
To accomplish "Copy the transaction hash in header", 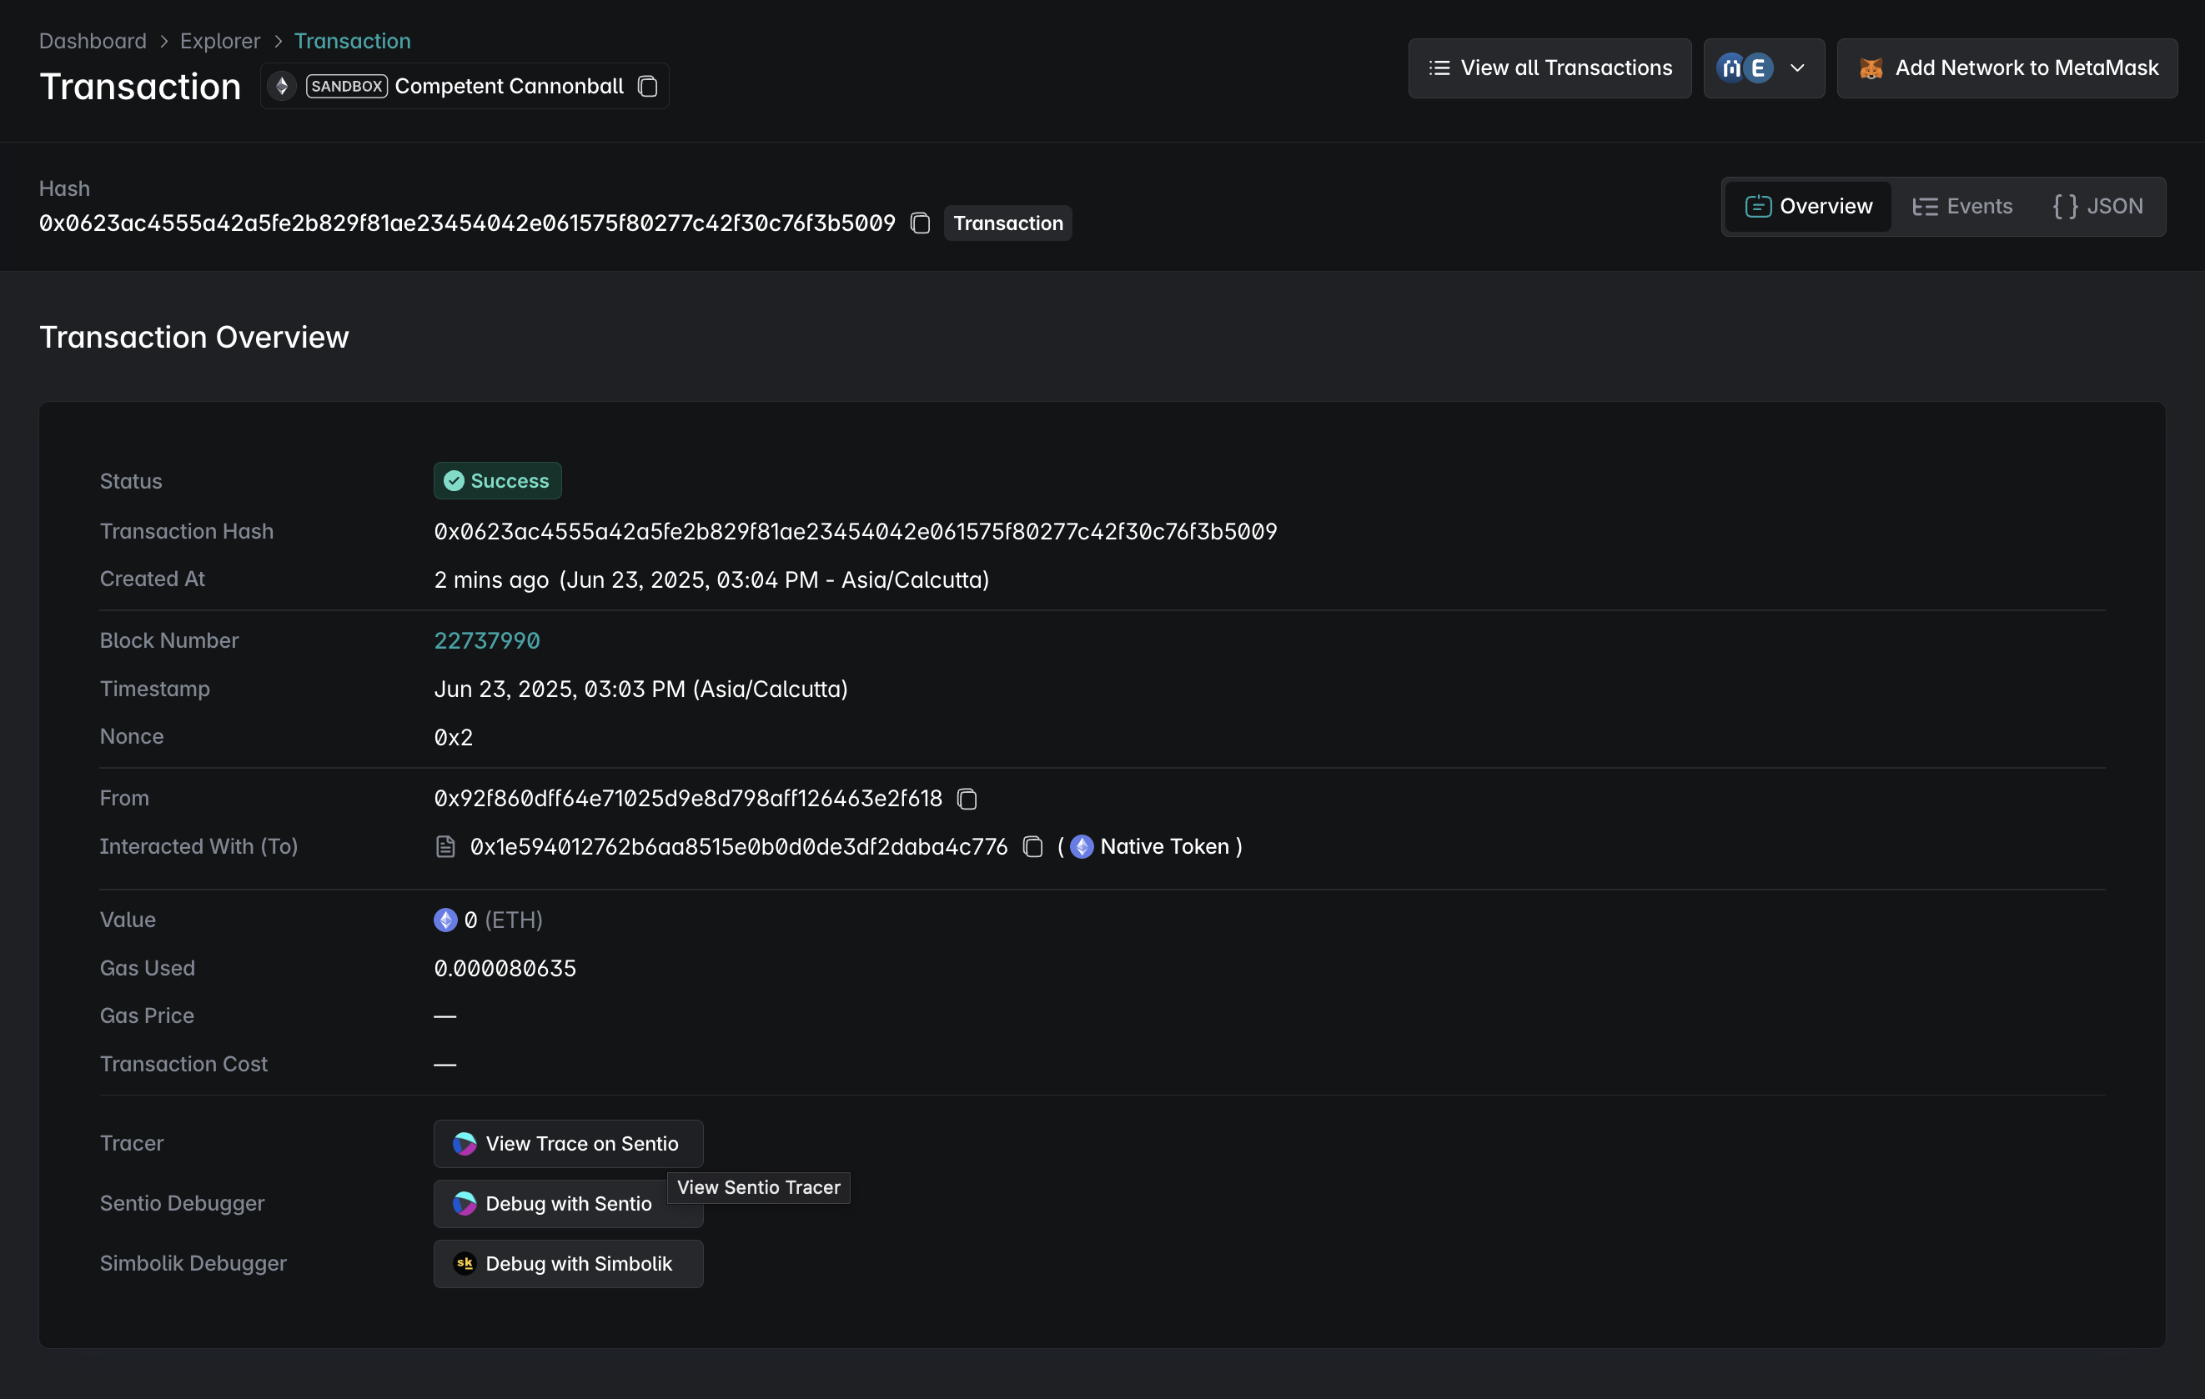I will click(920, 223).
